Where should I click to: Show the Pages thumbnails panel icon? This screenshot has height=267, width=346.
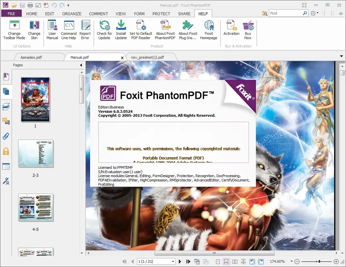click(6, 91)
